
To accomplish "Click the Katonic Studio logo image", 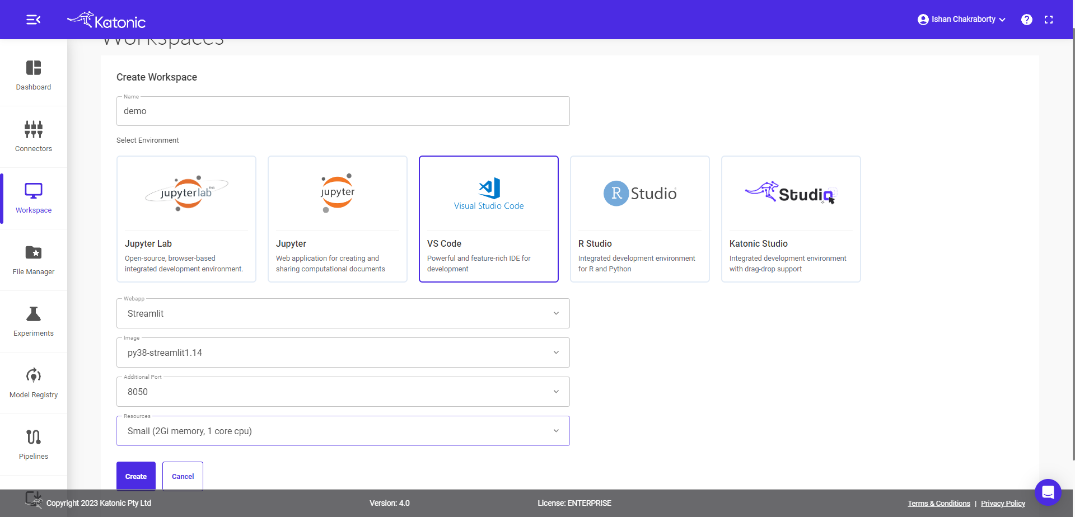I will click(x=791, y=193).
